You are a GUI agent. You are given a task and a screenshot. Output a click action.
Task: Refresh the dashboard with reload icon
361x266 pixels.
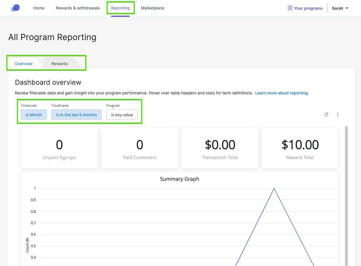click(326, 115)
